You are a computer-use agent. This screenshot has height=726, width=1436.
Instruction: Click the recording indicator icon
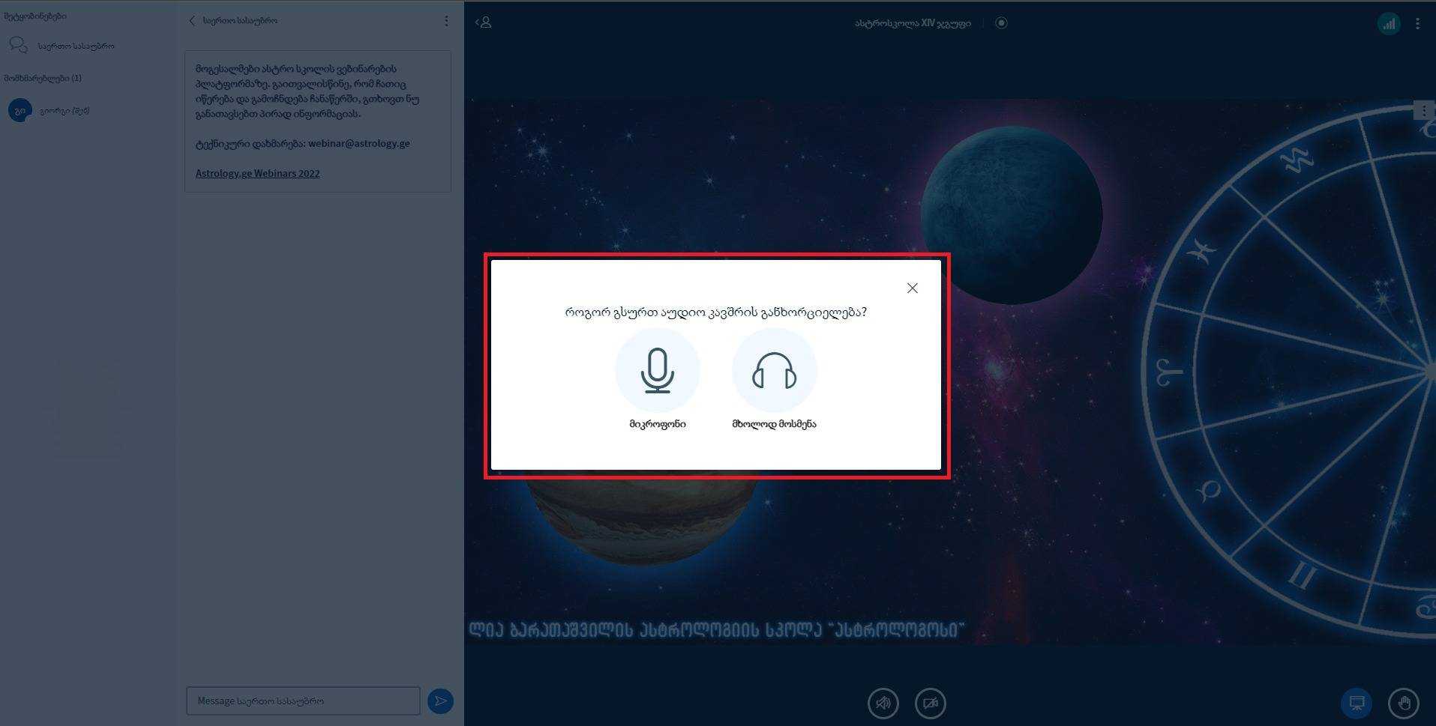coord(1001,22)
